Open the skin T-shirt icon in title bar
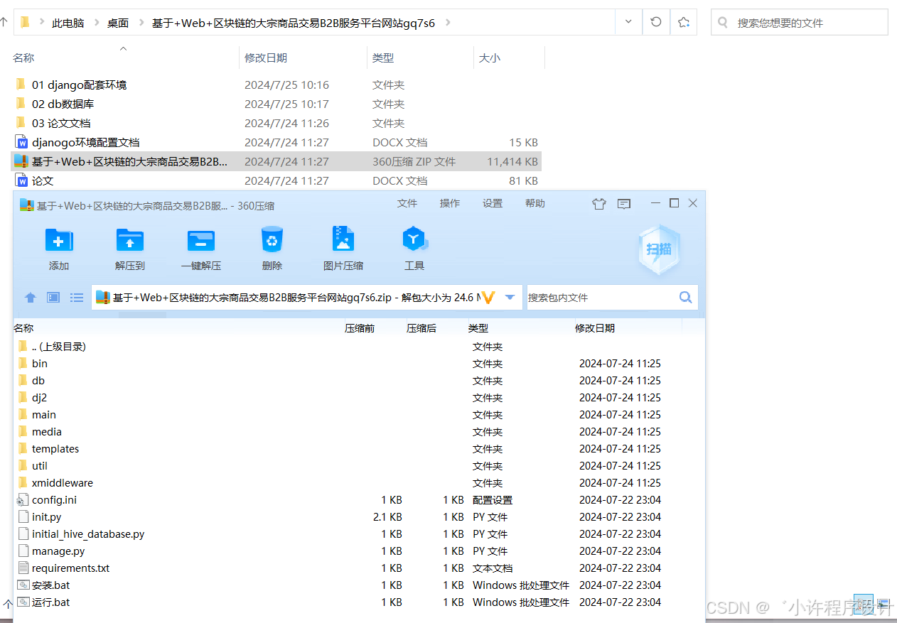897x623 pixels. pyautogui.click(x=599, y=204)
